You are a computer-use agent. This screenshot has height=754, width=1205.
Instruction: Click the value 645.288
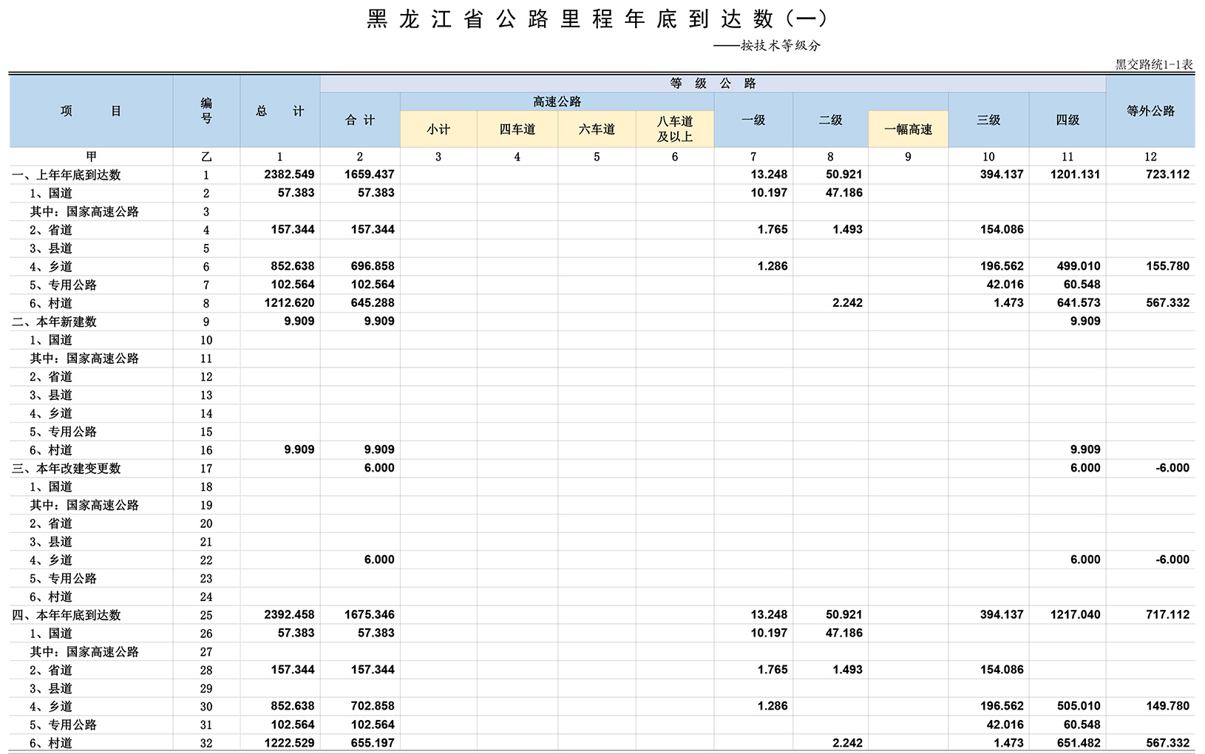[373, 303]
